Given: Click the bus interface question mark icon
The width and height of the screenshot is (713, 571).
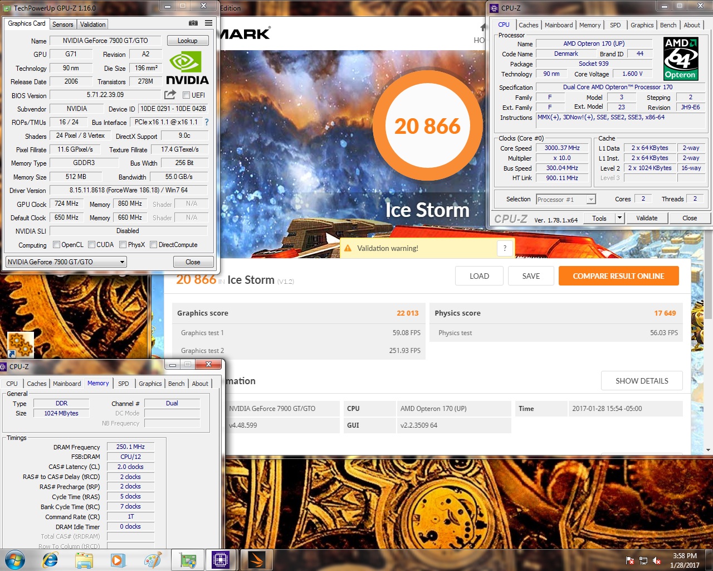Looking at the screenshot, I should coord(207,122).
